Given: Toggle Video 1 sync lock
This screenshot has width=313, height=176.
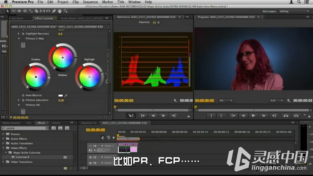Looking at the screenshot, I should tap(95, 145).
